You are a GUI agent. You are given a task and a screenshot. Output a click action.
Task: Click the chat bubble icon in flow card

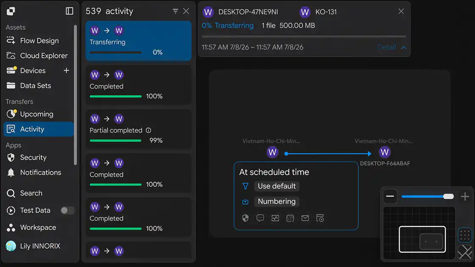coord(260,218)
